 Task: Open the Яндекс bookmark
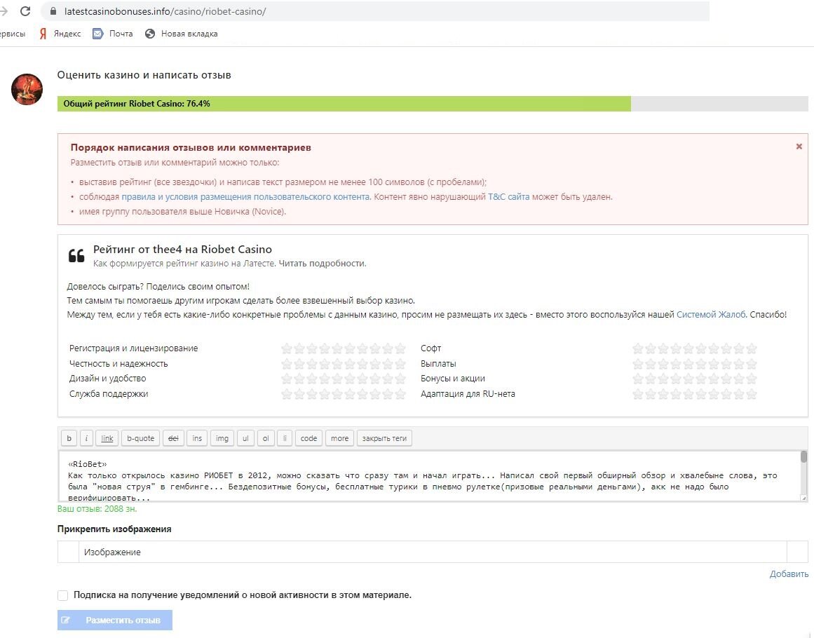pyautogui.click(x=60, y=34)
